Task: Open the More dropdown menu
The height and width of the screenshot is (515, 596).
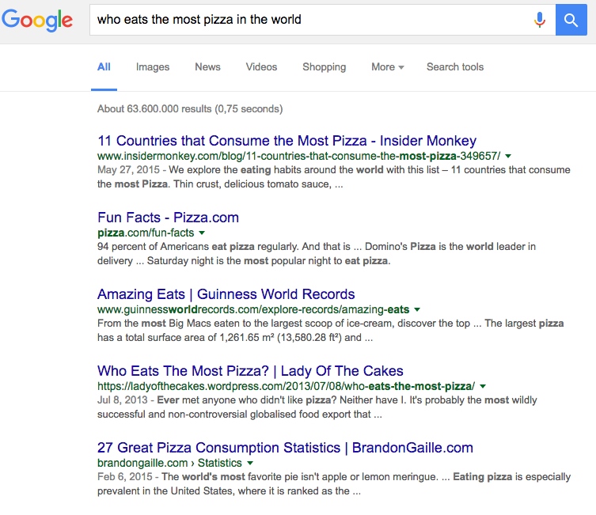Action: (387, 66)
